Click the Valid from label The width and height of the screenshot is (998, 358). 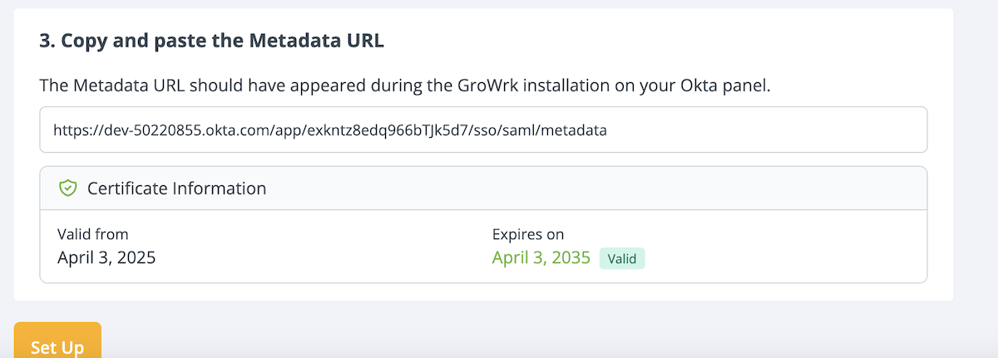pyautogui.click(x=92, y=234)
